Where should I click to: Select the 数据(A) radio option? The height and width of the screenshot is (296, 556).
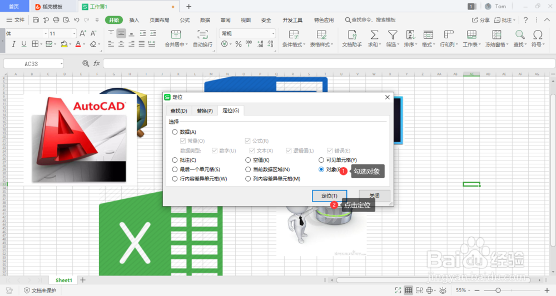click(x=175, y=132)
